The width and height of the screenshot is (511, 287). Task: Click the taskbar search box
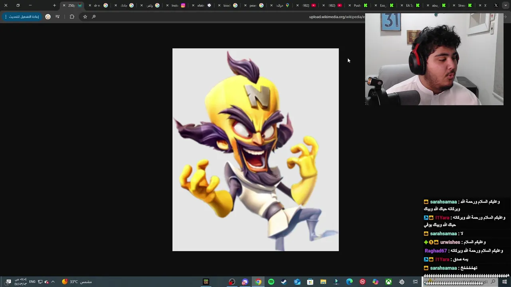[461, 282]
